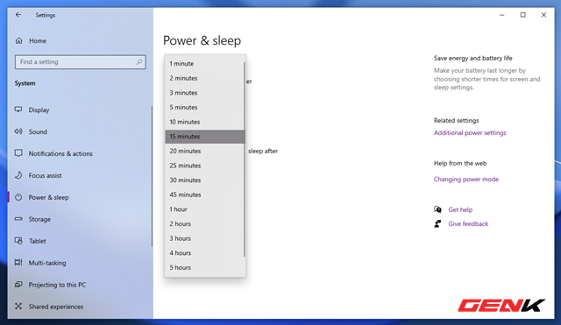
Task: Click the Find a setting field
Action: click(x=80, y=62)
